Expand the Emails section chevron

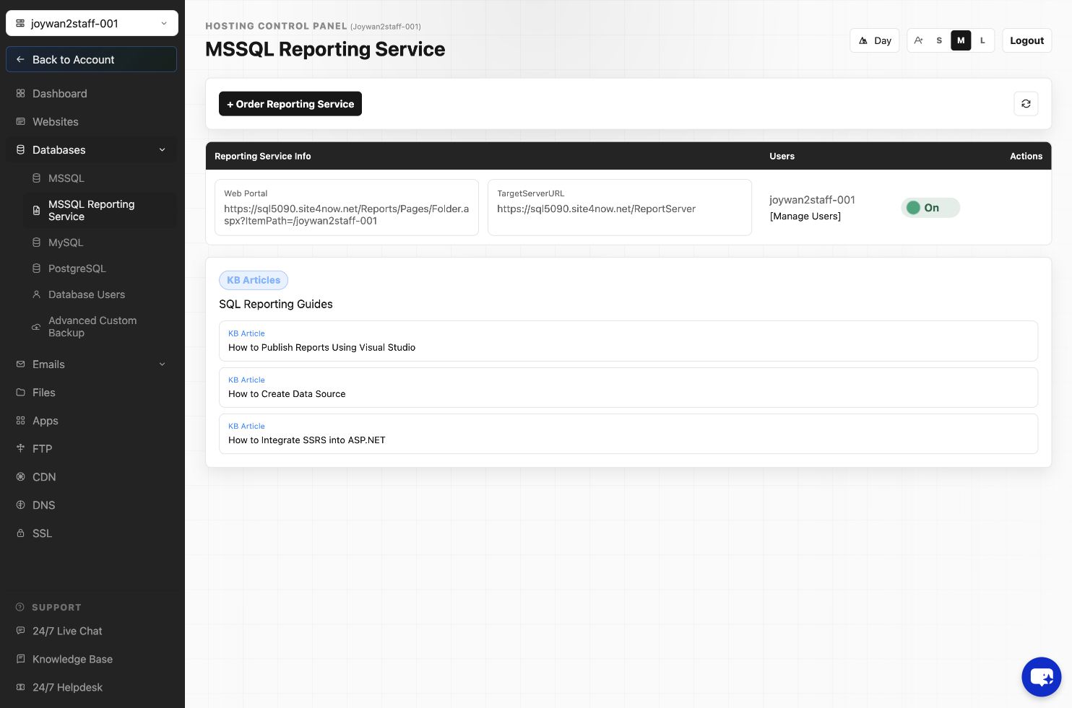pyautogui.click(x=163, y=364)
